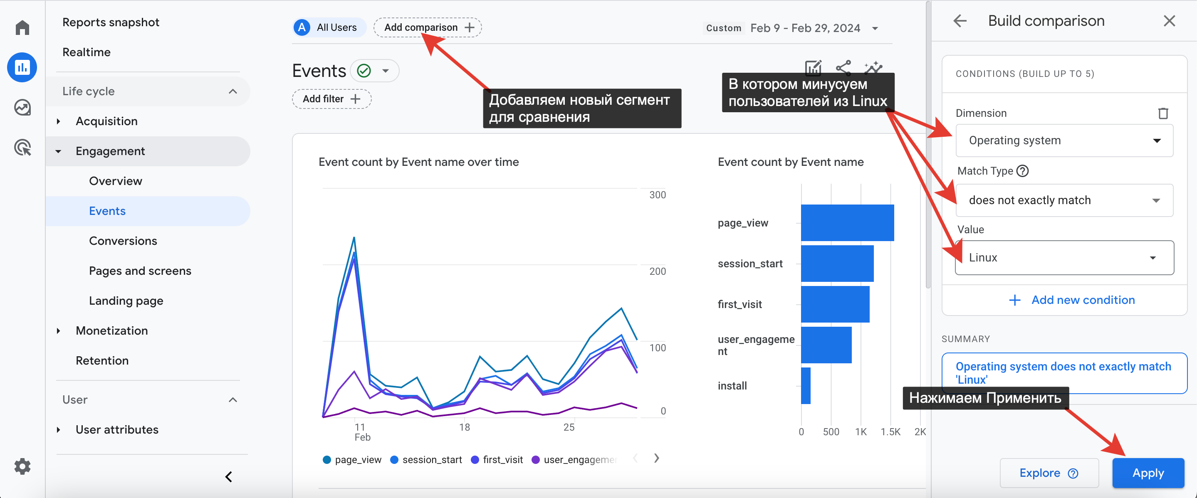Image resolution: width=1197 pixels, height=498 pixels.
Task: Open the does not exactly match dropdown
Action: click(1063, 200)
